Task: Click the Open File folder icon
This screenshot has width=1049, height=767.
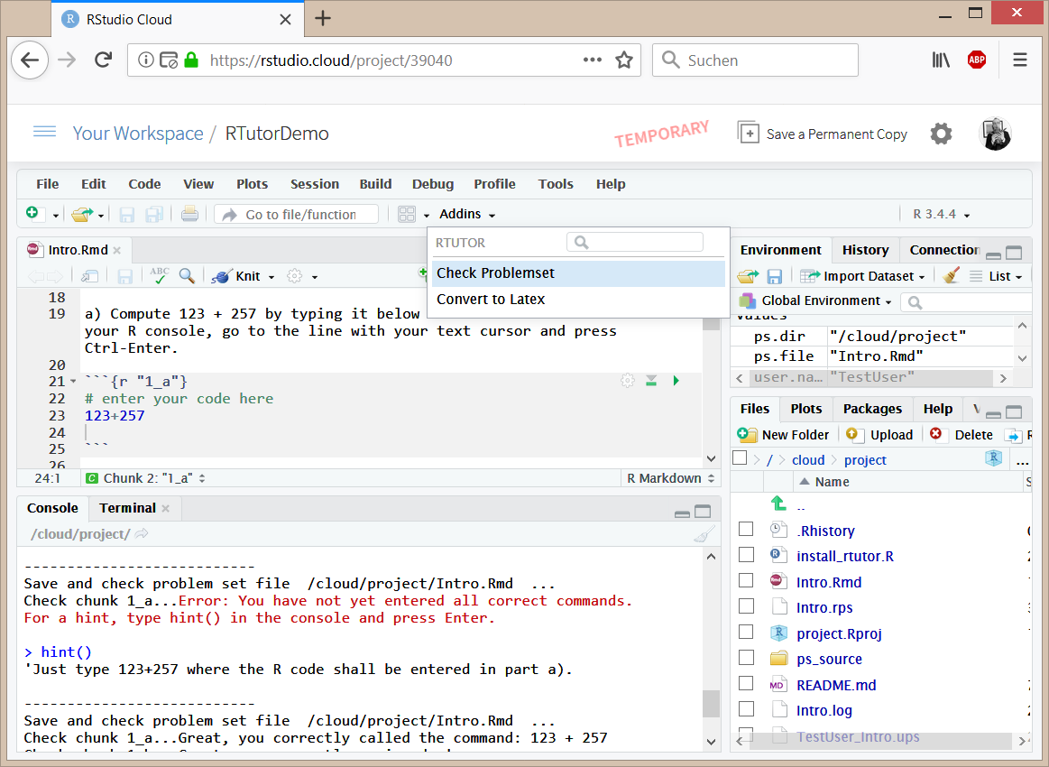Action: [82, 214]
